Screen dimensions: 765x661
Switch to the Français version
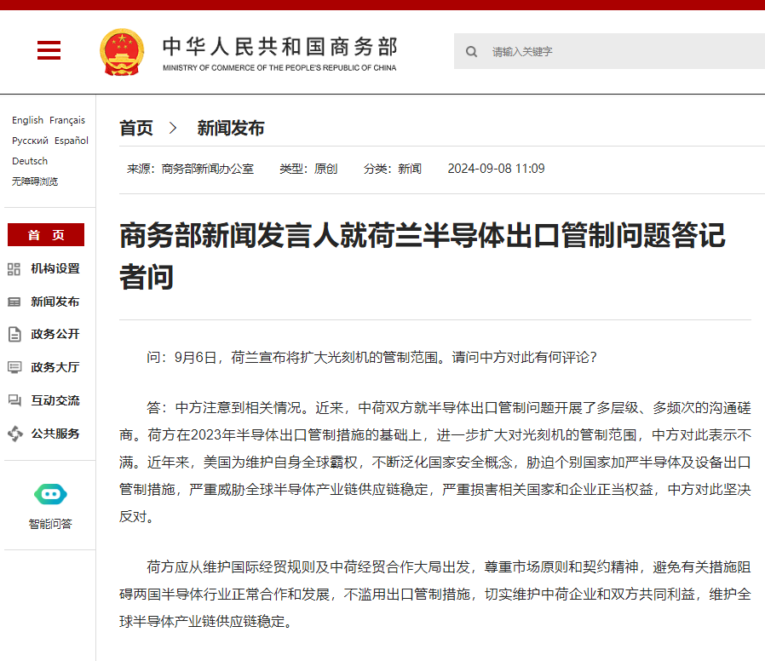click(67, 120)
